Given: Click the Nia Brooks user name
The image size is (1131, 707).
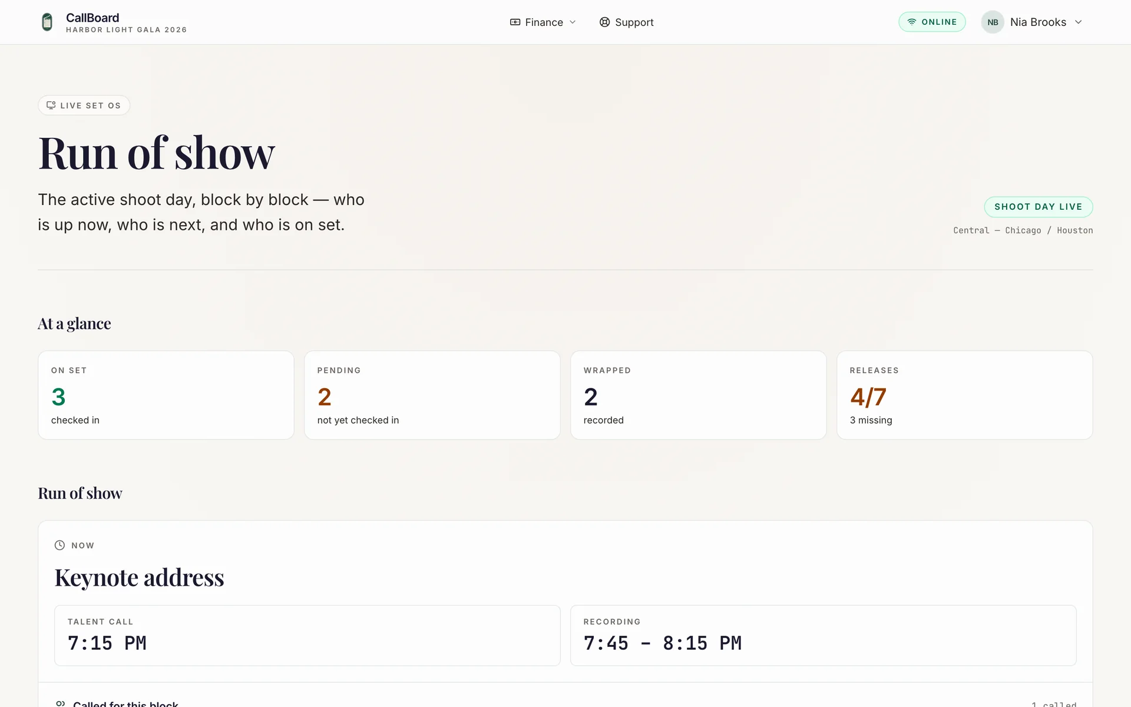Looking at the screenshot, I should 1038,22.
